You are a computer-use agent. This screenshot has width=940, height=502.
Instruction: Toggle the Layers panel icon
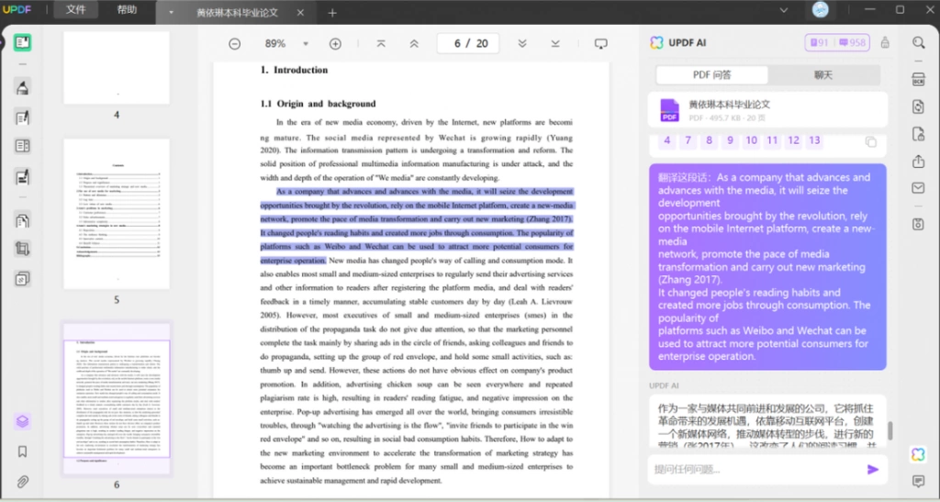[22, 421]
